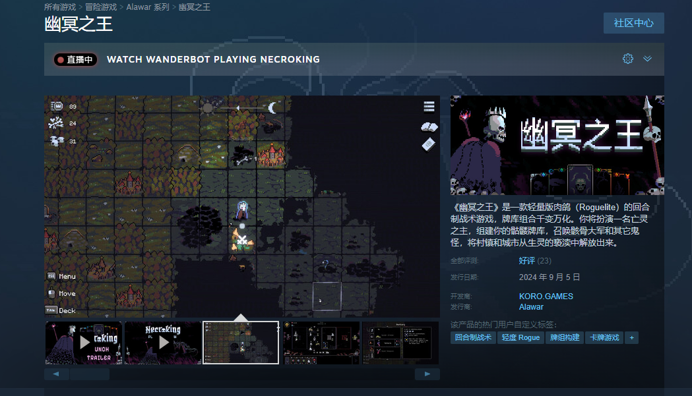
Task: Open the 冒险游戏 breadcrumb category
Action: click(x=101, y=7)
